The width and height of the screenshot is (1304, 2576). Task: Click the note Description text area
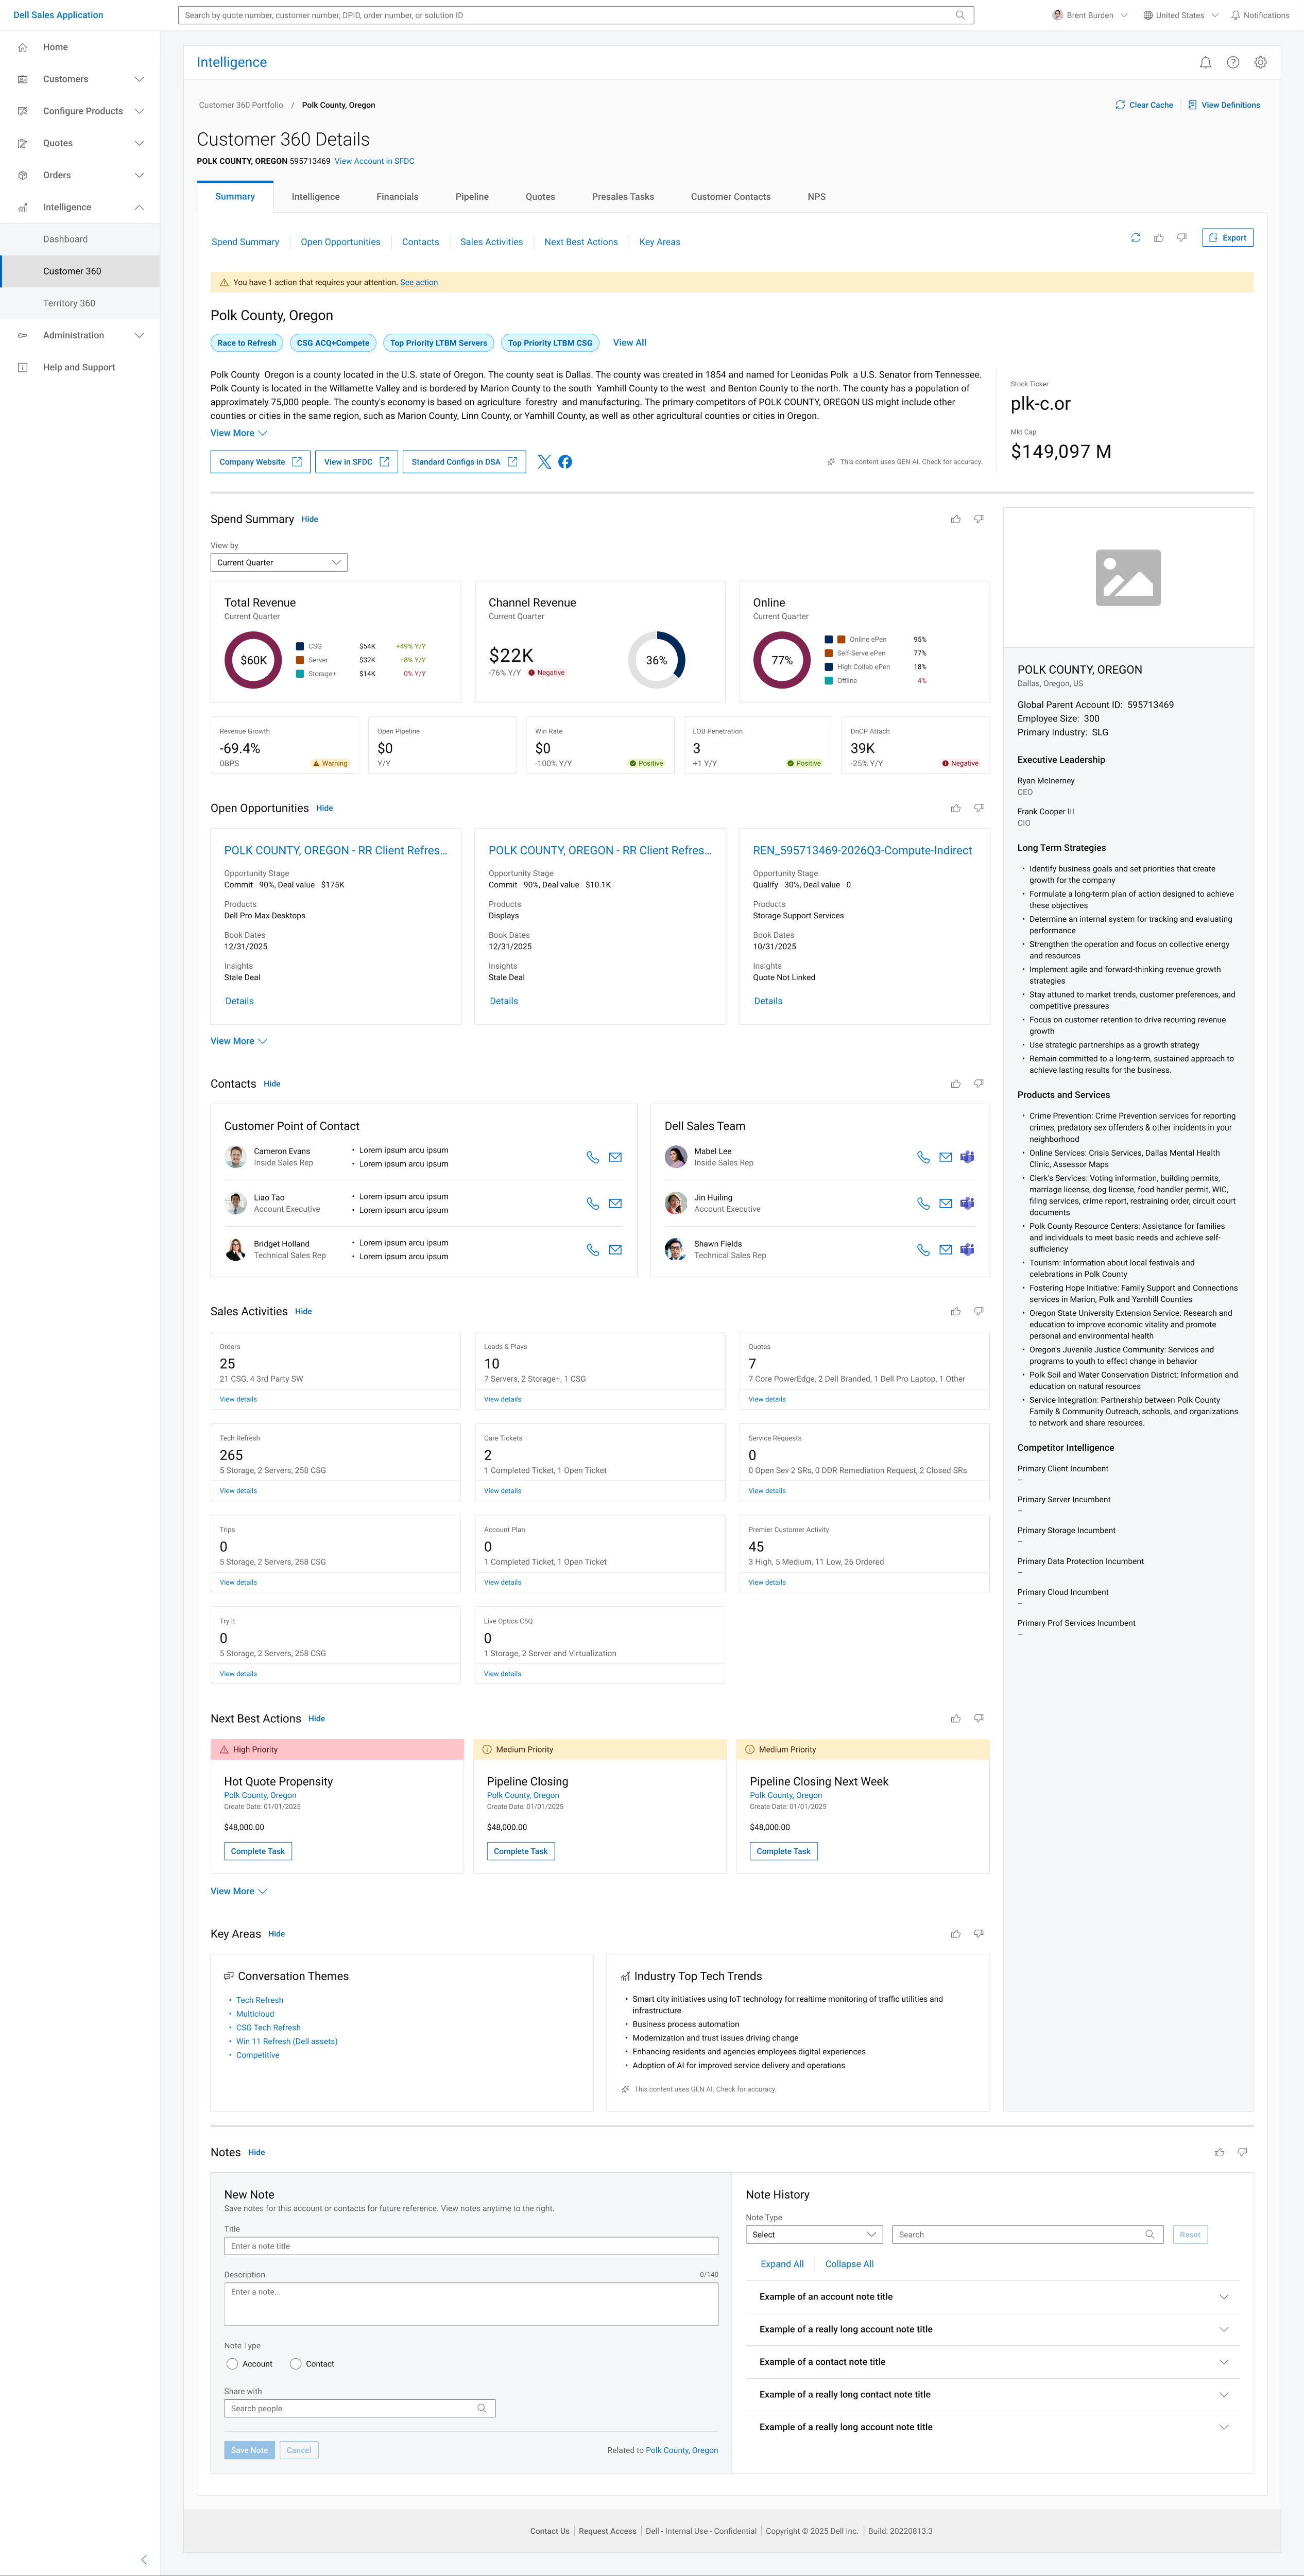click(471, 2305)
